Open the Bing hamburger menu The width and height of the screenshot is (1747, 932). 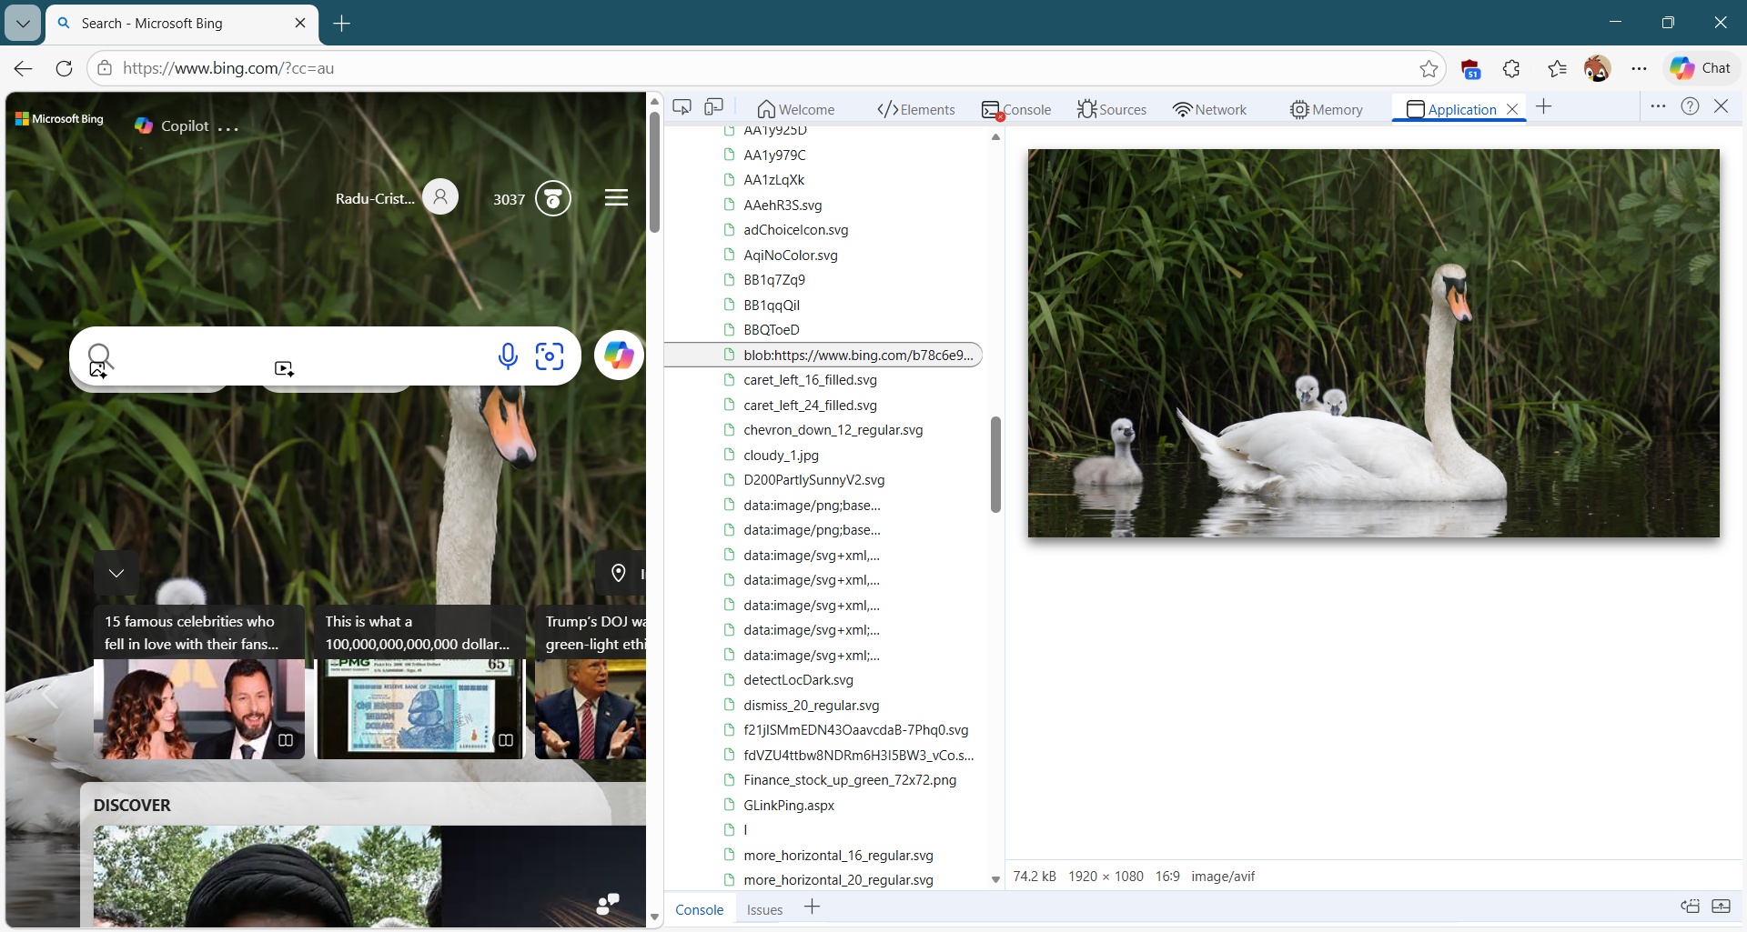pyautogui.click(x=616, y=198)
